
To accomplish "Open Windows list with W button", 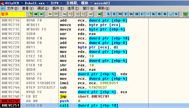I will click(x=131, y=14).
